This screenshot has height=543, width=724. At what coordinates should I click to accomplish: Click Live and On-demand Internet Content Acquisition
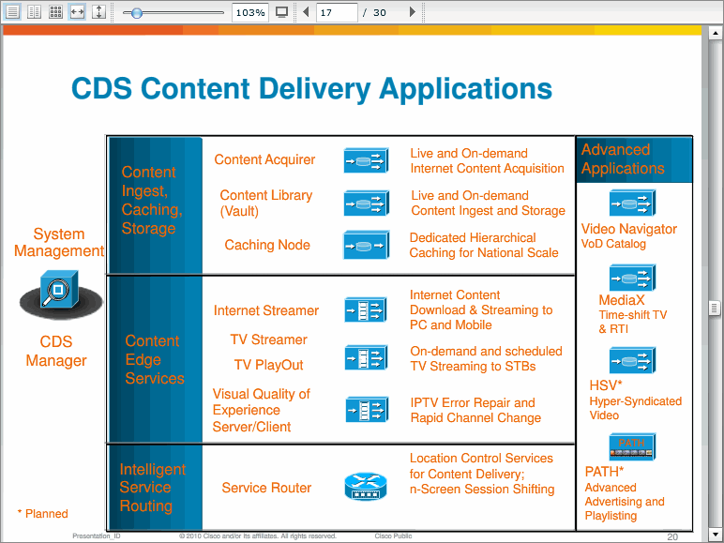[487, 160]
